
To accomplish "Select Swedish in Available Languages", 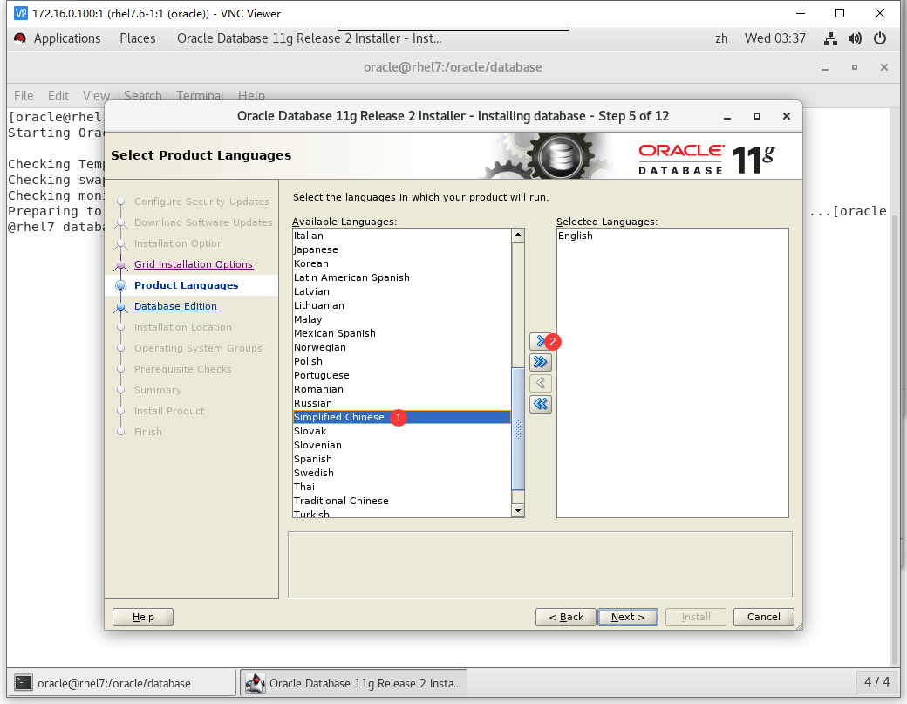I will coord(401,473).
